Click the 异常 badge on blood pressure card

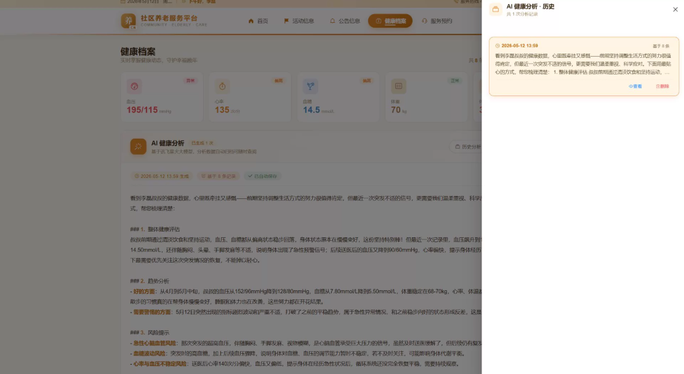pyautogui.click(x=190, y=81)
